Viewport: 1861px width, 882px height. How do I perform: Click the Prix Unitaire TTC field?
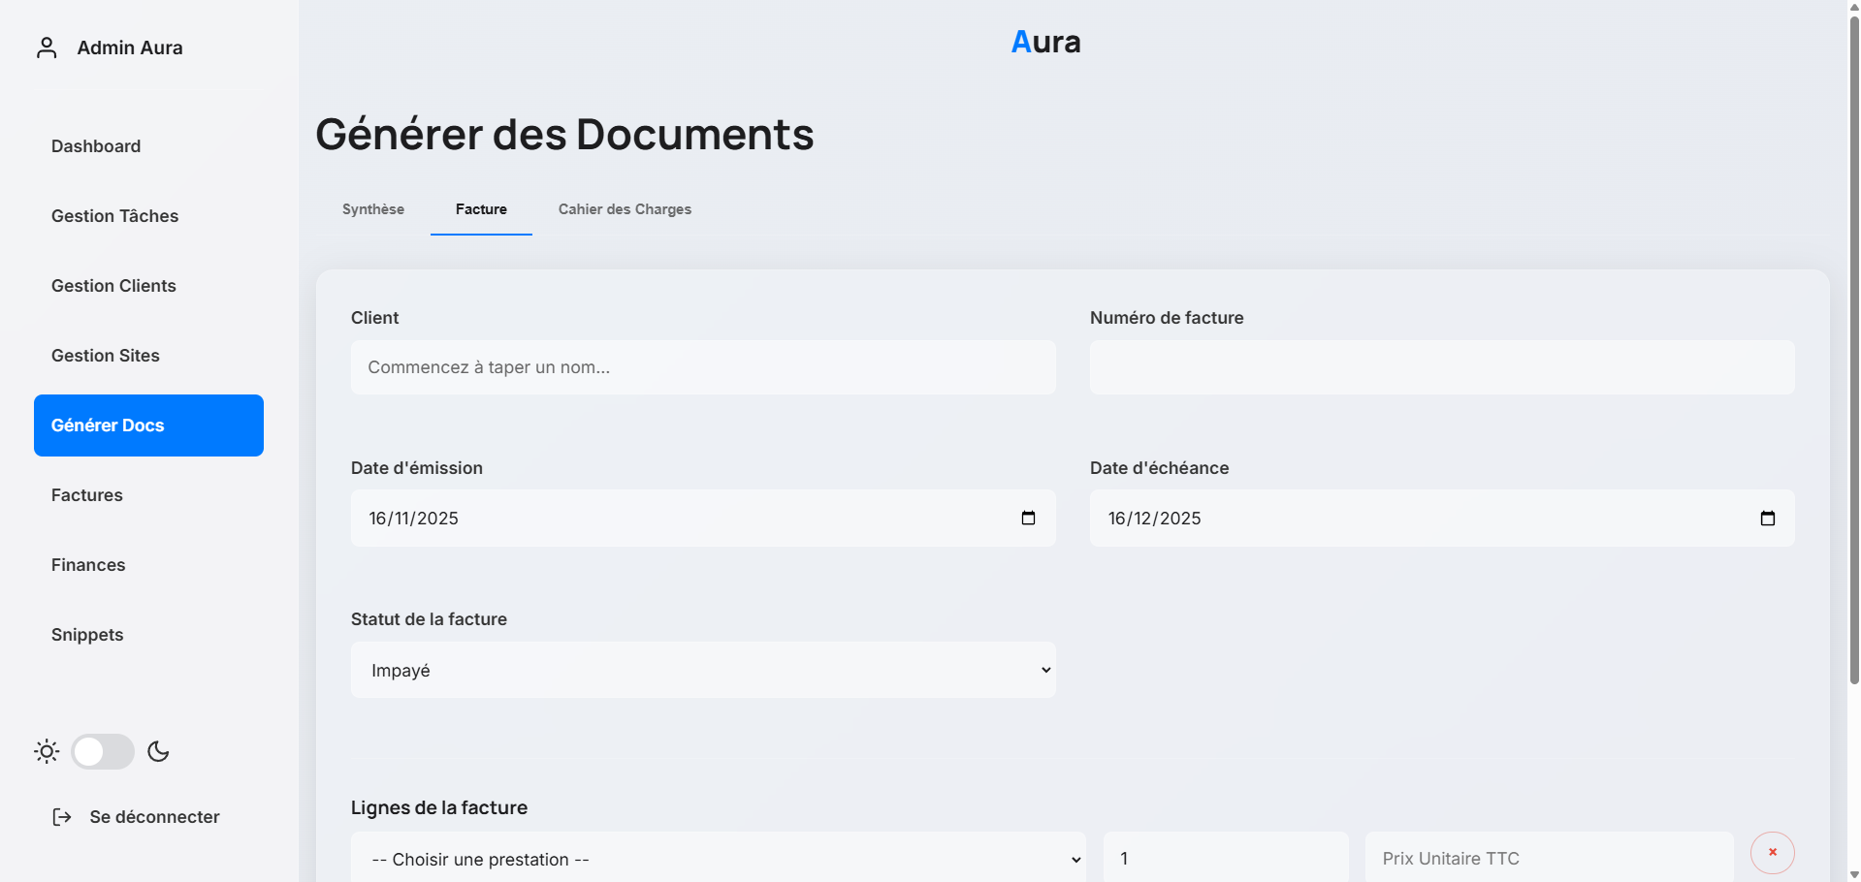[1547, 859]
